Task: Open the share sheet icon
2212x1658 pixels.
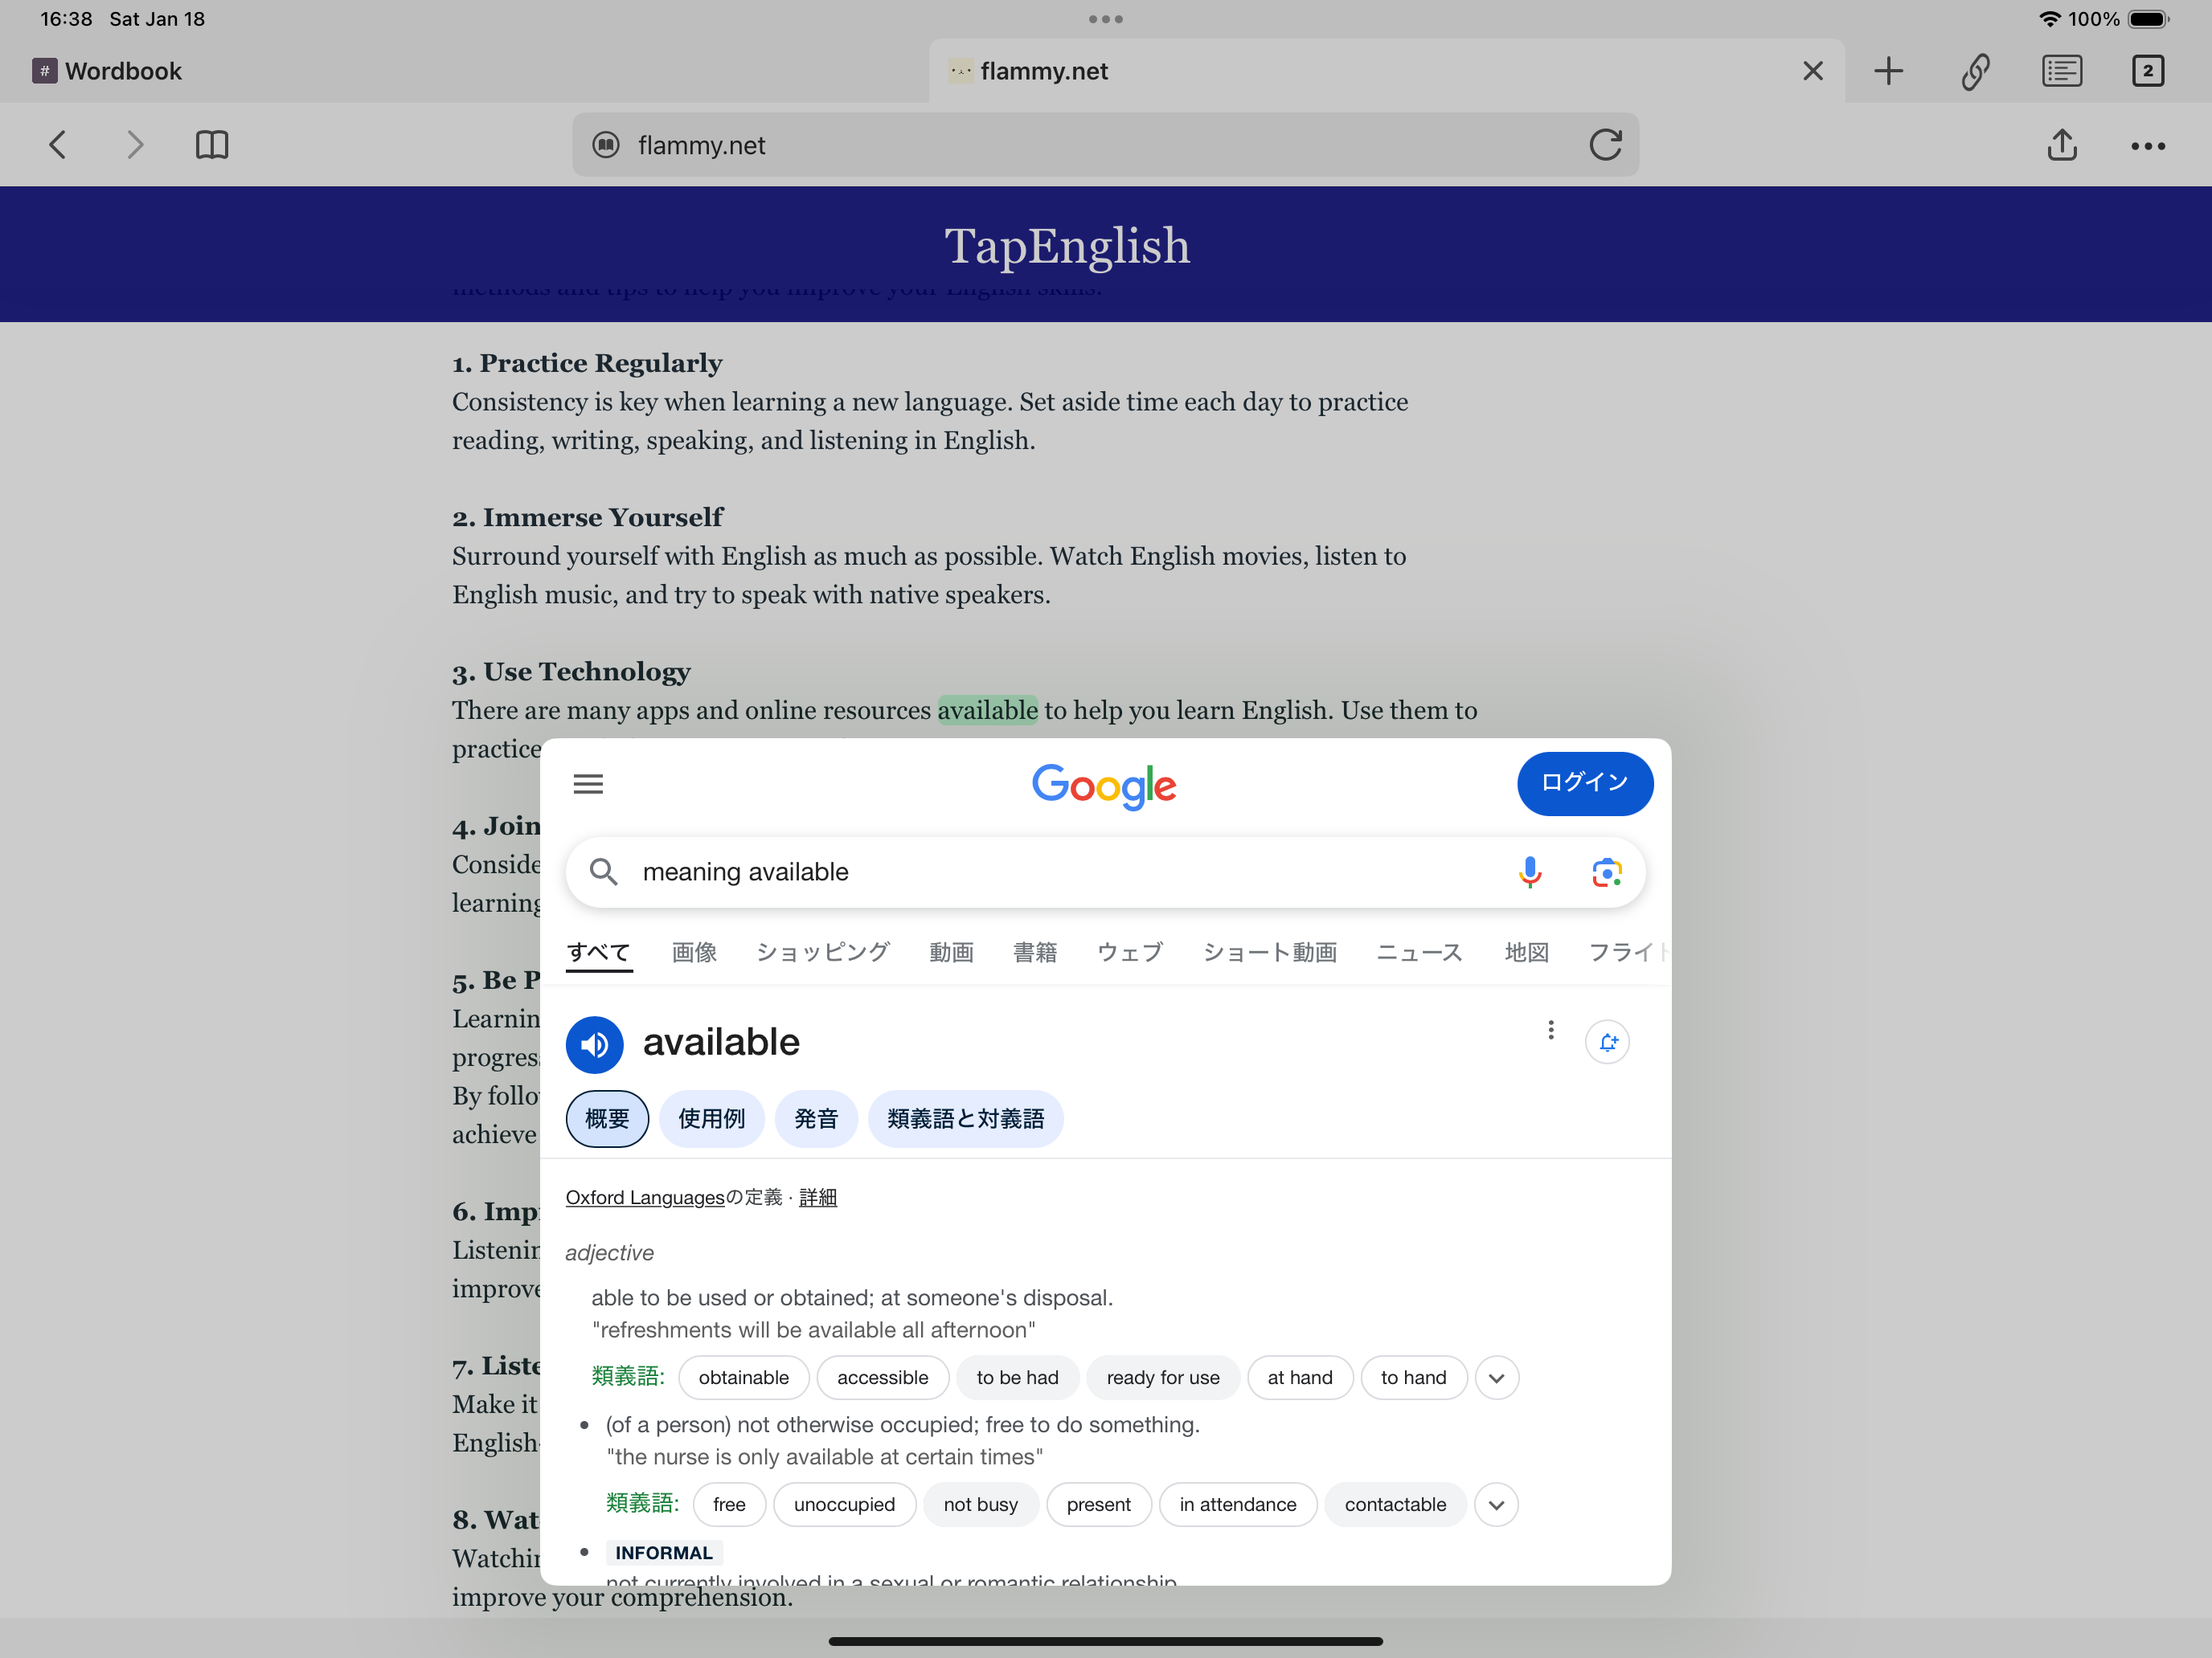Action: tap(2061, 145)
